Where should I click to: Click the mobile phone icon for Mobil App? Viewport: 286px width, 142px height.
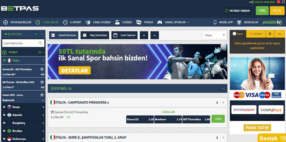click(215, 22)
